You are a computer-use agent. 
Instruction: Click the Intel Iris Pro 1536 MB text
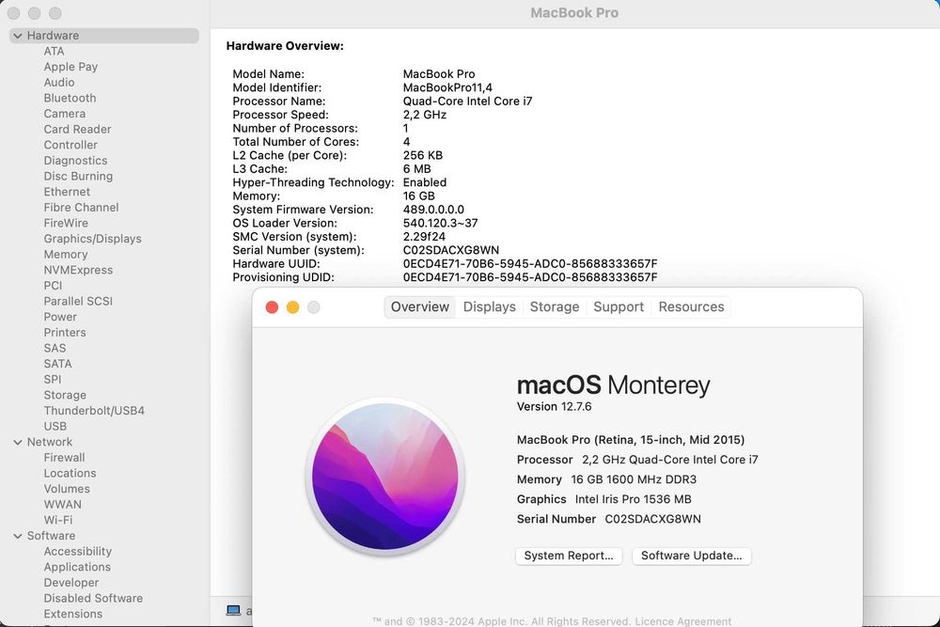633,499
